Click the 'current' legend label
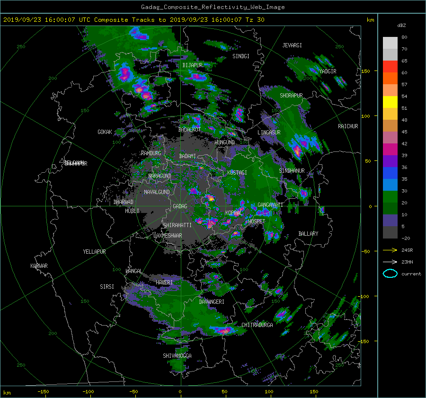The image size is (426, 398). (411, 274)
